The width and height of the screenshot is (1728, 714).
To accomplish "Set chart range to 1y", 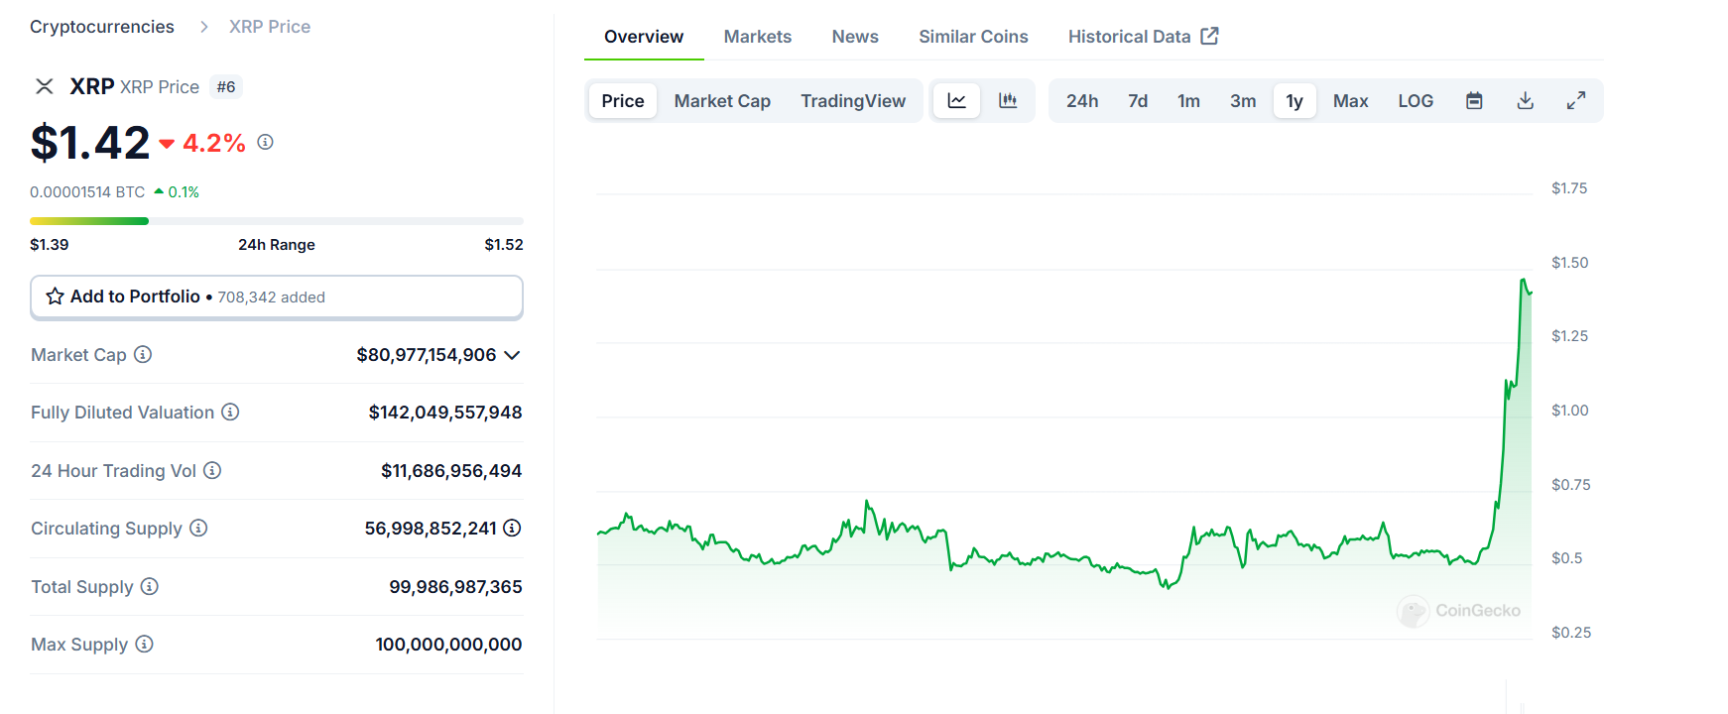I will (1295, 100).
